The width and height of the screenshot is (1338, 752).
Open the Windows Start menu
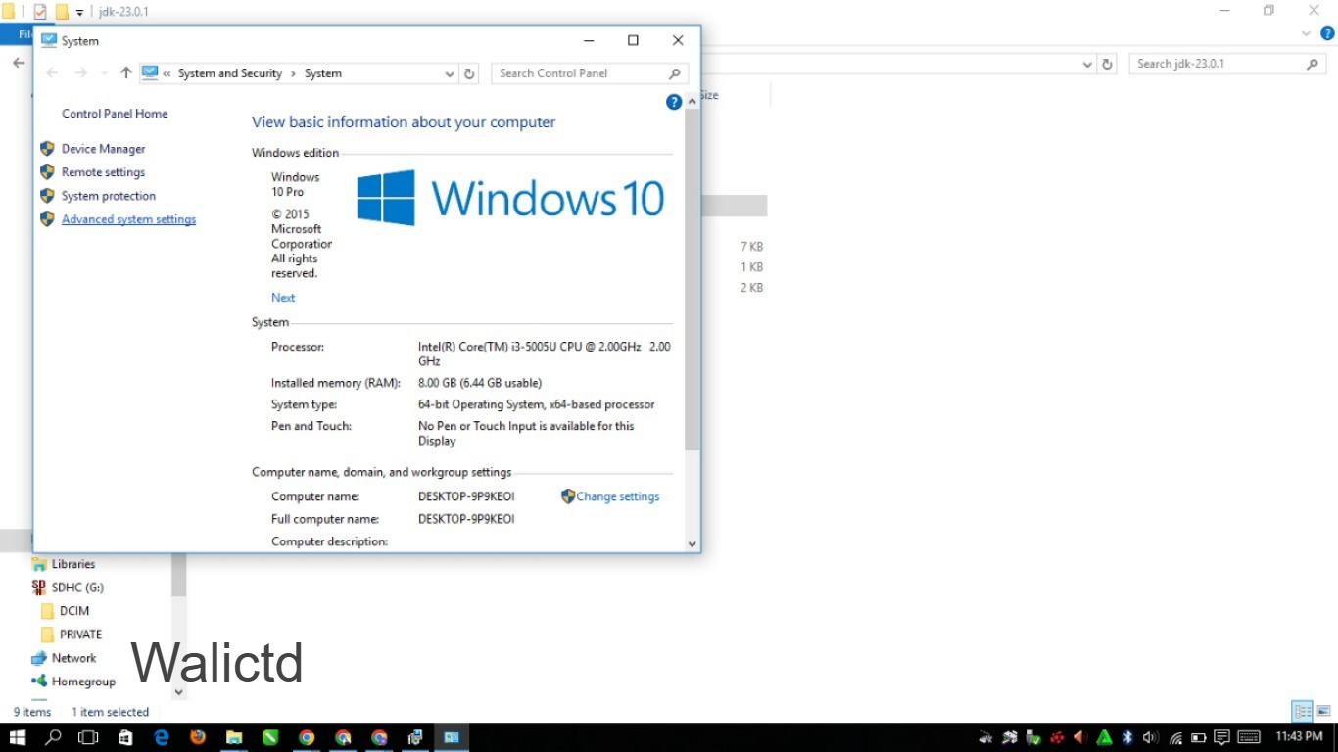(18, 737)
